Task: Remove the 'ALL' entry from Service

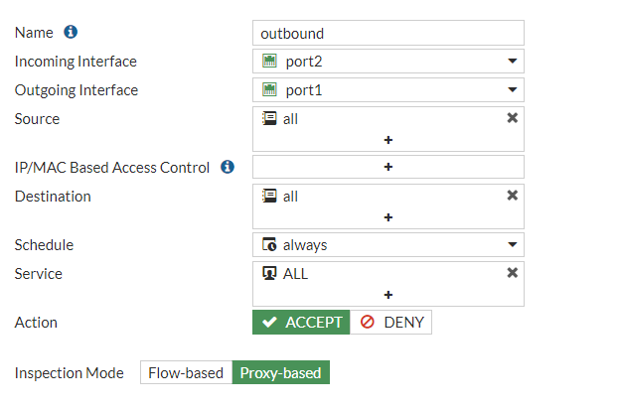Action: [513, 273]
